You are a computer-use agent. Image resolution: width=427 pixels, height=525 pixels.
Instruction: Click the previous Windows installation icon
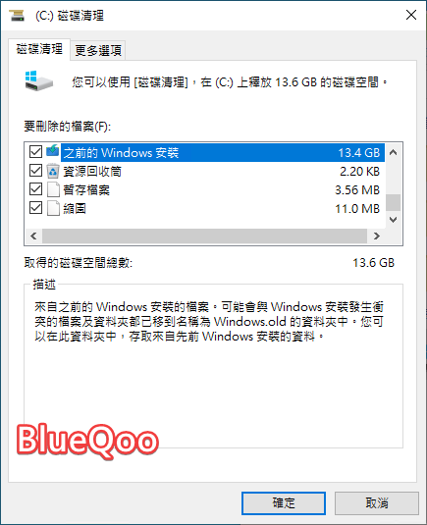(x=53, y=151)
